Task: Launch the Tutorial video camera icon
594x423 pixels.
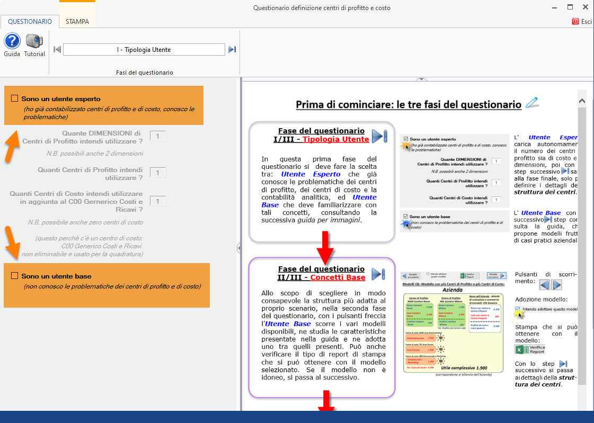Action: (x=34, y=41)
